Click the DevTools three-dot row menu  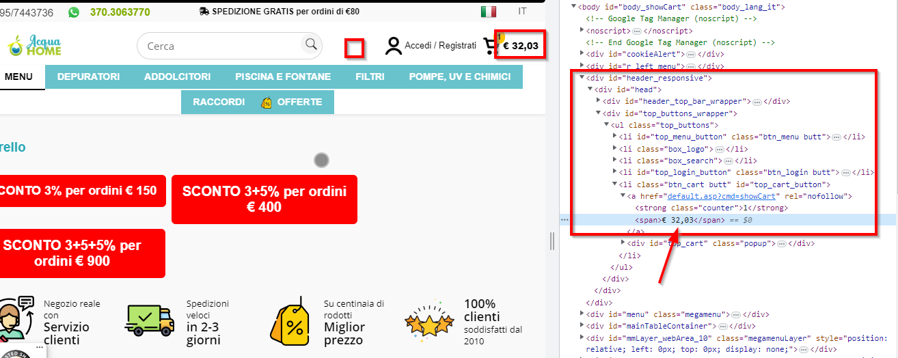click(564, 220)
